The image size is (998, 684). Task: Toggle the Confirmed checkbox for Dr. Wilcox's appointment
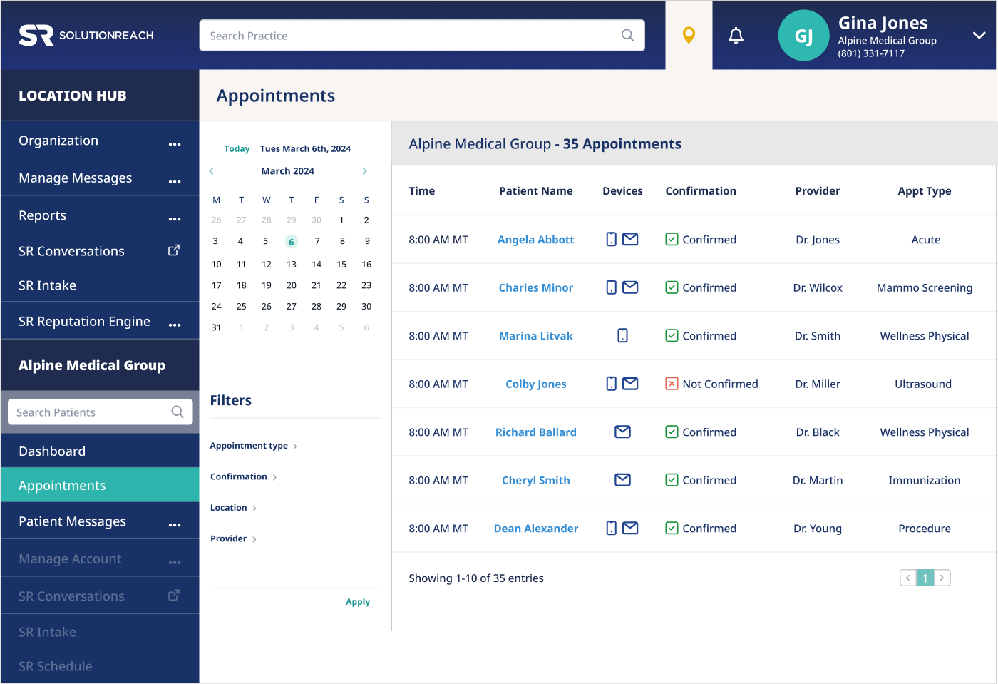coord(672,287)
